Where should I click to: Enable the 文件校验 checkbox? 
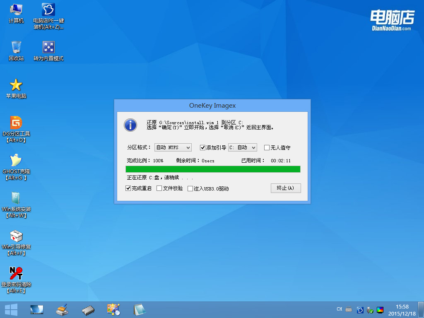[159, 188]
